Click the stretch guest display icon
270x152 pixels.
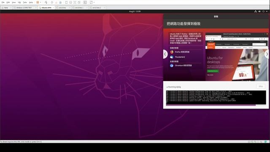91,3
